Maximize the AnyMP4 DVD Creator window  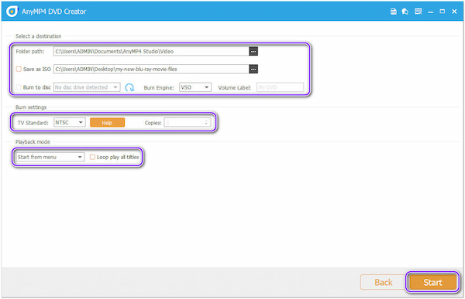click(x=443, y=12)
